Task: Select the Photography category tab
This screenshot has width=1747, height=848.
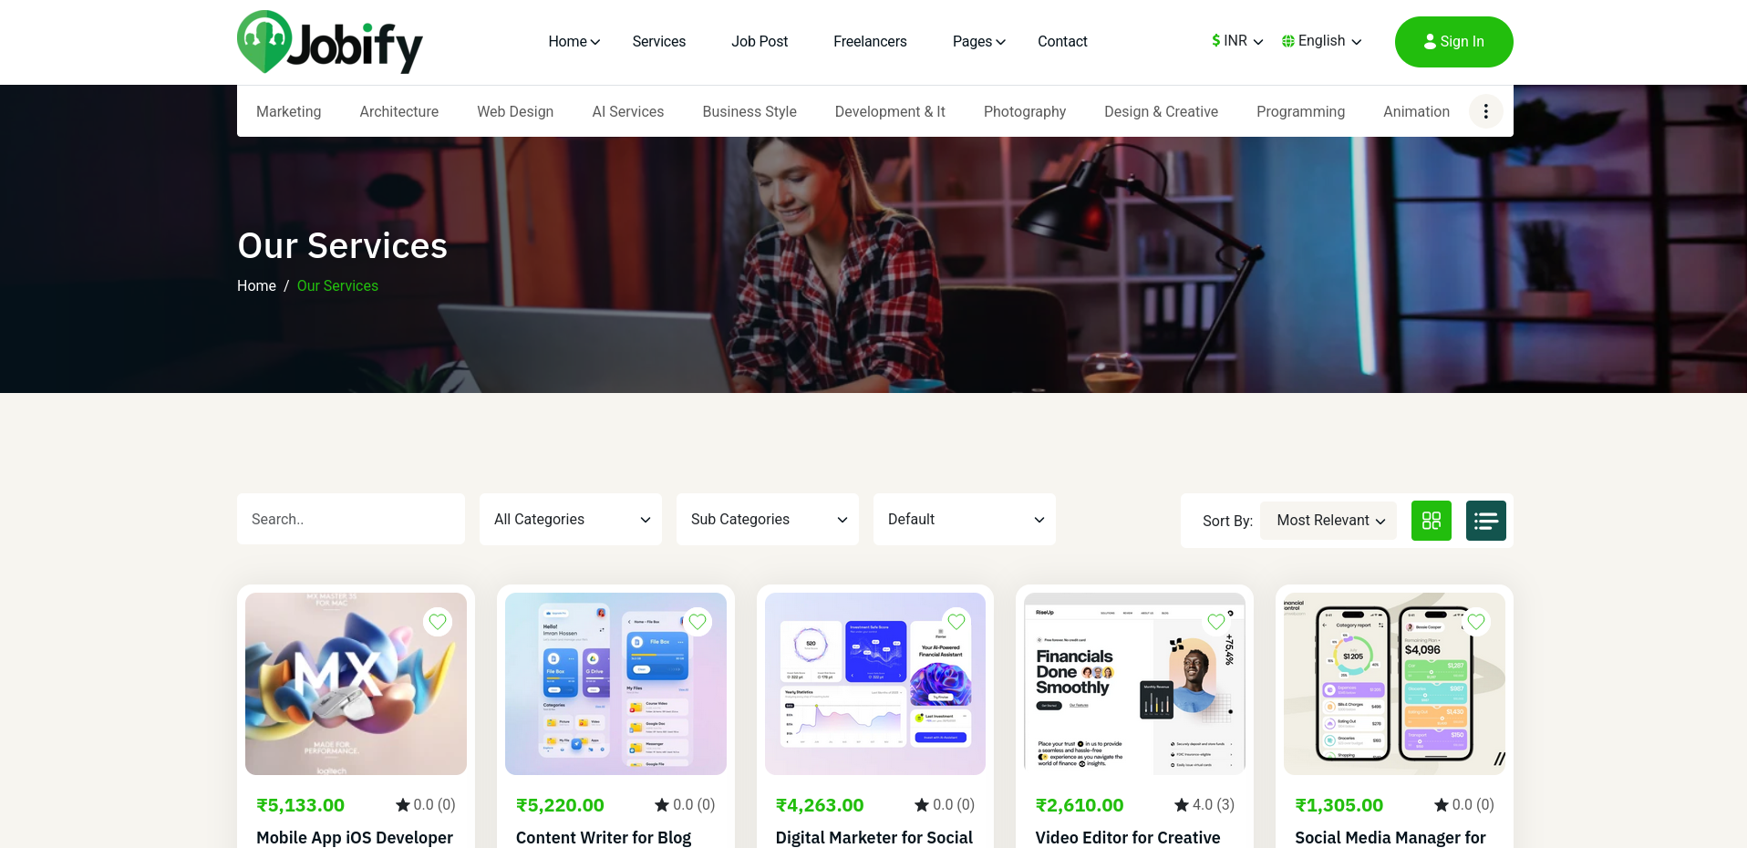Action: pos(1024,111)
